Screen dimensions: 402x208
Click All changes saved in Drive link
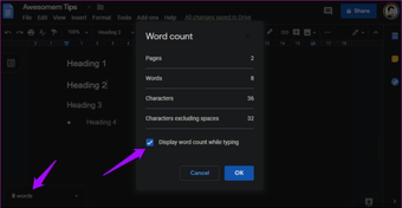pos(218,18)
